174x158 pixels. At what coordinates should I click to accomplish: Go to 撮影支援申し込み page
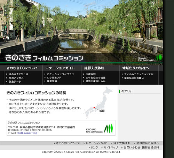pos(96,81)
